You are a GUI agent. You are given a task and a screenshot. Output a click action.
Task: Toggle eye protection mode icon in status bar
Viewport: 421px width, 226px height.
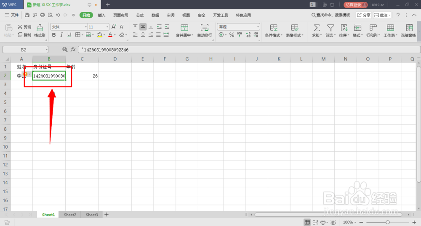333,222
